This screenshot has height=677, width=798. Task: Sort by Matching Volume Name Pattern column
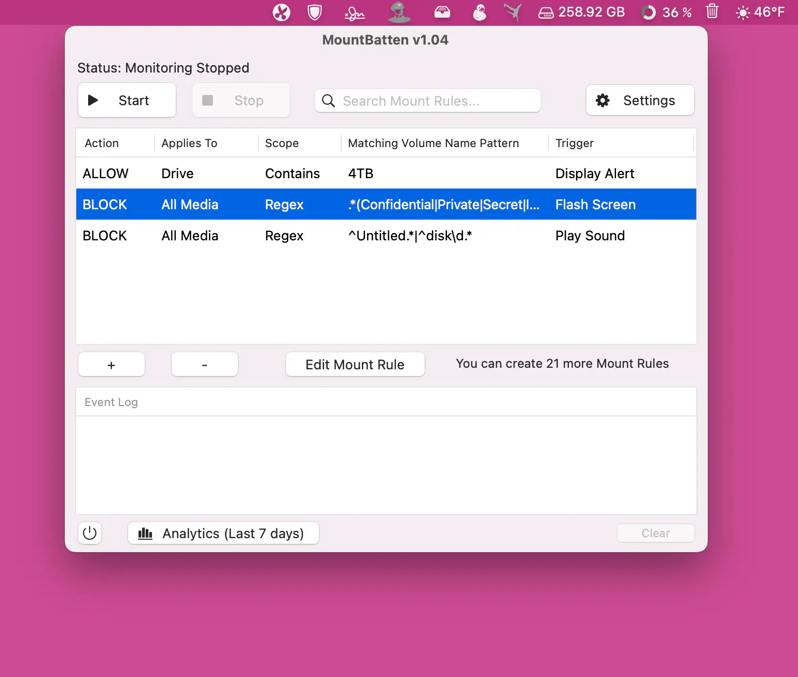pos(433,143)
